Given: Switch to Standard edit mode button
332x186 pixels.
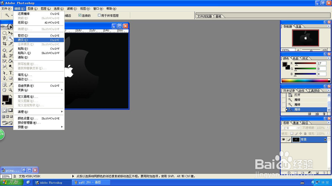Looking at the screenshot, I should (x=4, y=110).
